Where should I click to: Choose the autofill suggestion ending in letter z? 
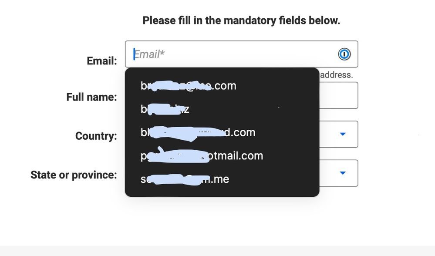[x=165, y=109]
